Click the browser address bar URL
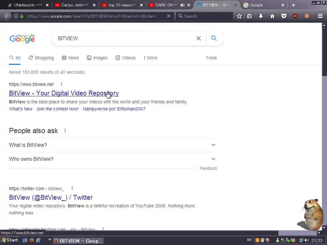This screenshot has height=245, width=327. click(x=91, y=16)
